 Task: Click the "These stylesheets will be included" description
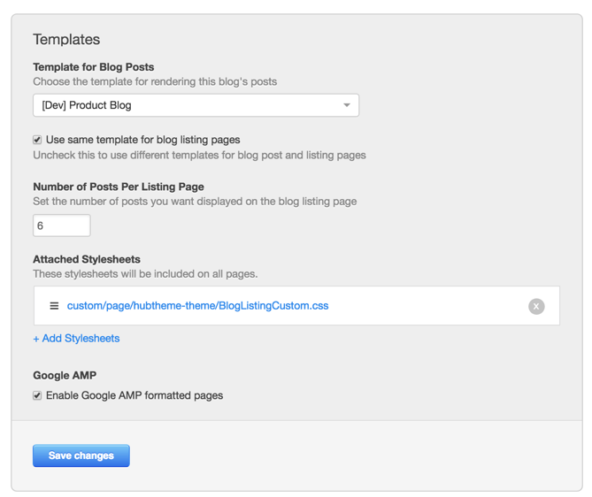coord(145,274)
